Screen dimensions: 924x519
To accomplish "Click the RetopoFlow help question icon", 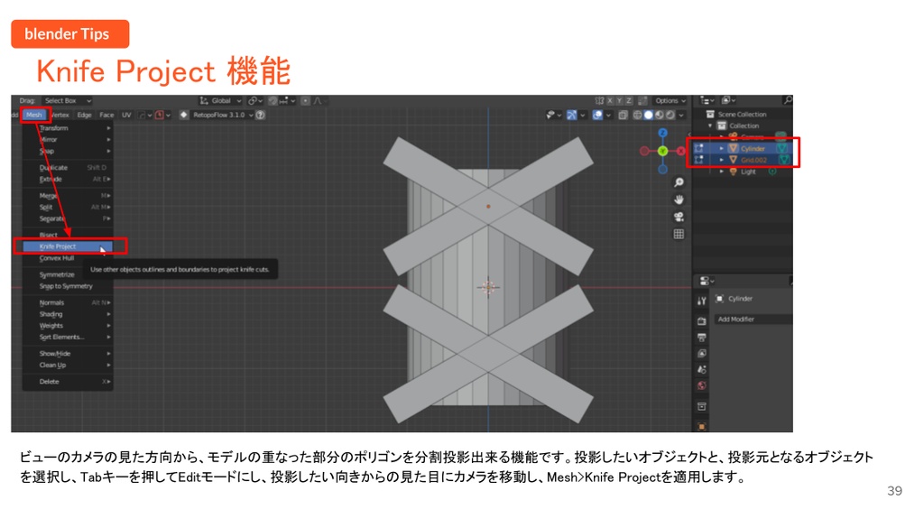I will [x=261, y=115].
